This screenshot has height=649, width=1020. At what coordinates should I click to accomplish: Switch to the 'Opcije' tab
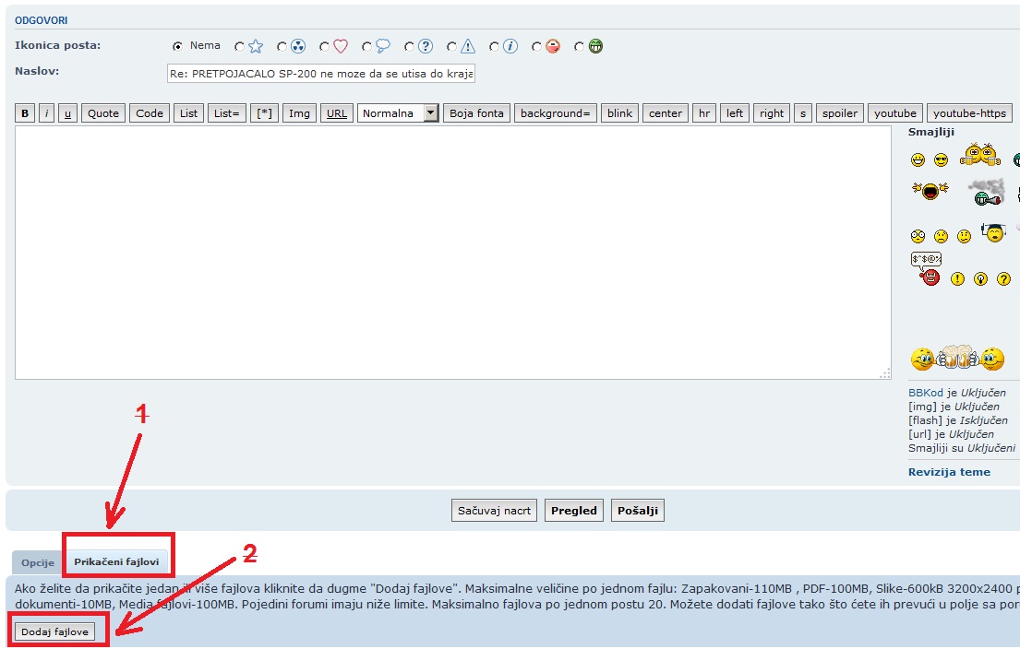(x=38, y=562)
